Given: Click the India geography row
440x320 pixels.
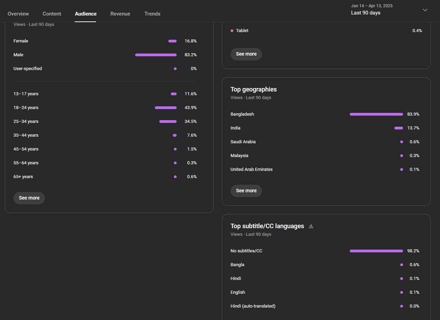Looking at the screenshot, I should coord(235,128).
